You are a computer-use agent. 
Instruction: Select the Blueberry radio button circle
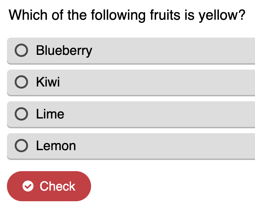[x=21, y=50]
